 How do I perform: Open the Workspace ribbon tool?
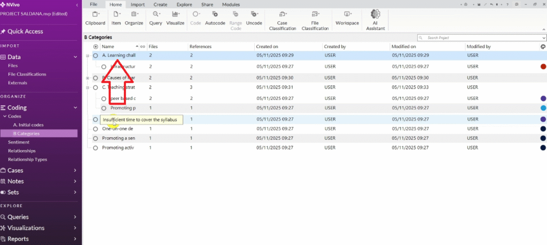click(x=347, y=17)
